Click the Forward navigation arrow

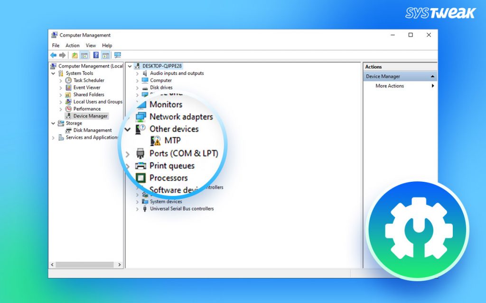(62, 55)
